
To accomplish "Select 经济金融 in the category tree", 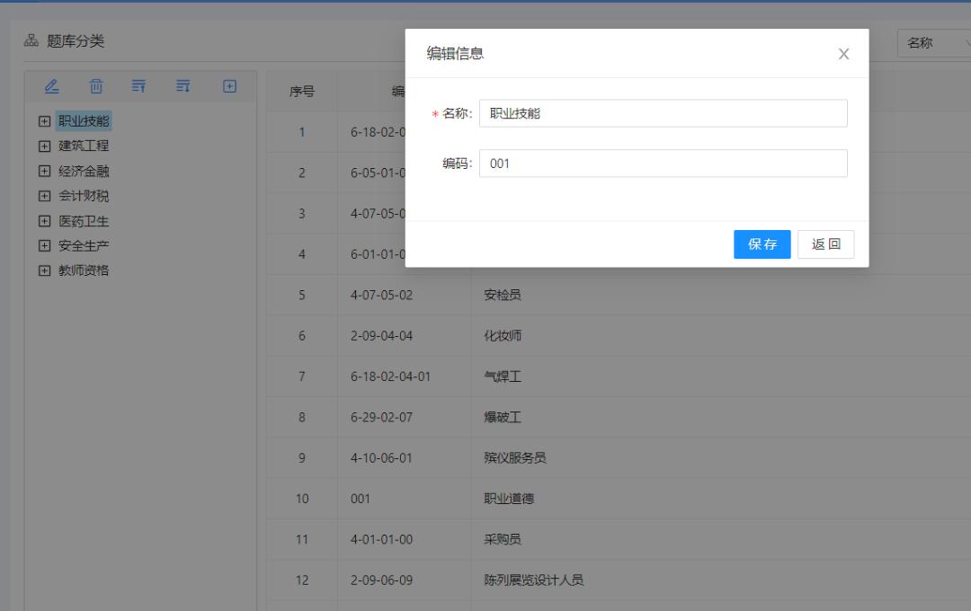I will pyautogui.click(x=84, y=171).
